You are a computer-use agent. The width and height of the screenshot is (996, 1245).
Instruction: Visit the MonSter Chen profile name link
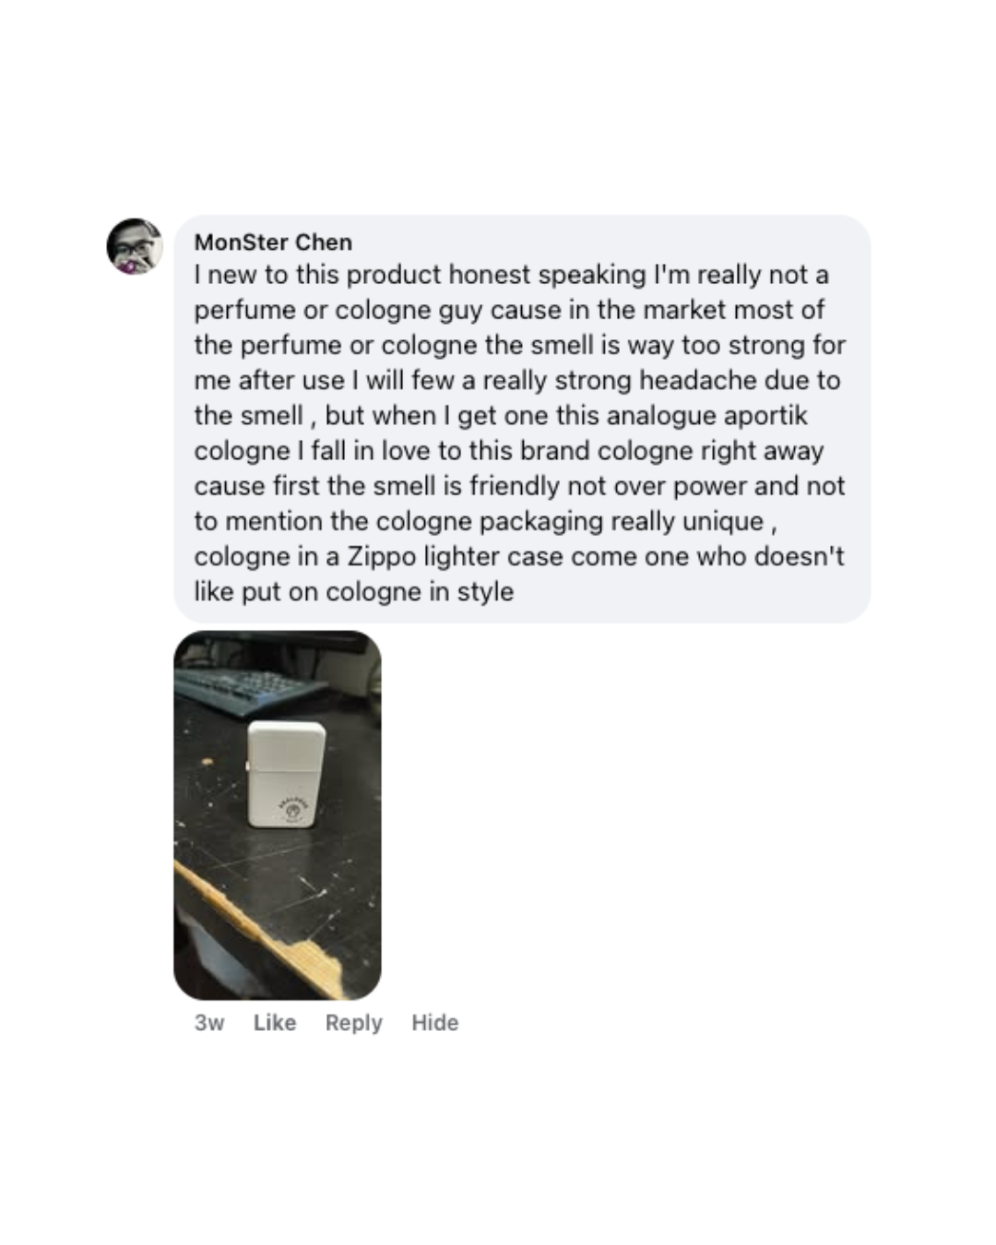tap(273, 242)
